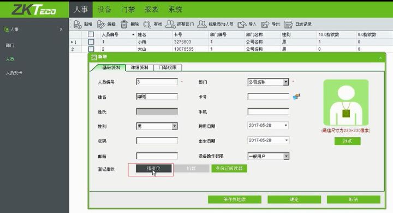Select 人员 in the left sidebar
Screen dimensions: 393x213
tap(10, 59)
